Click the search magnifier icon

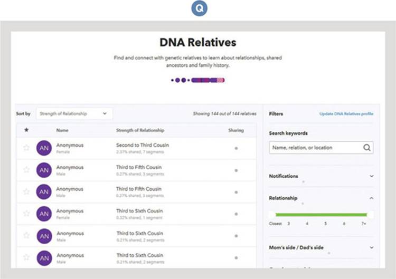366,148
